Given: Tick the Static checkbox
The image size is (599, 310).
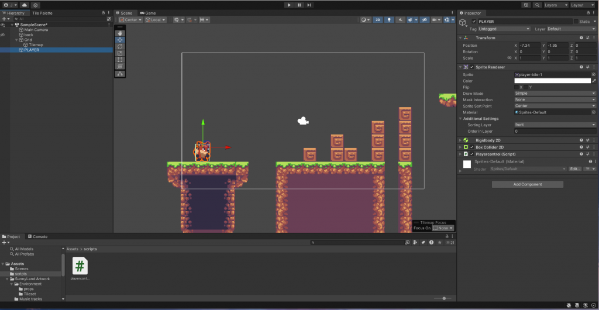Looking at the screenshot, I should click(x=576, y=22).
